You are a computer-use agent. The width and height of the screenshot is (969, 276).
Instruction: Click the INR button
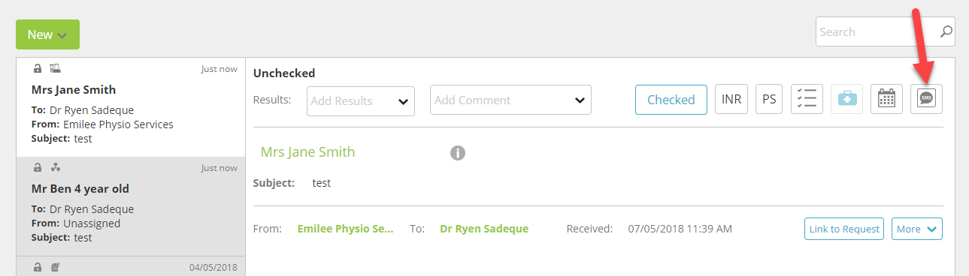(731, 100)
